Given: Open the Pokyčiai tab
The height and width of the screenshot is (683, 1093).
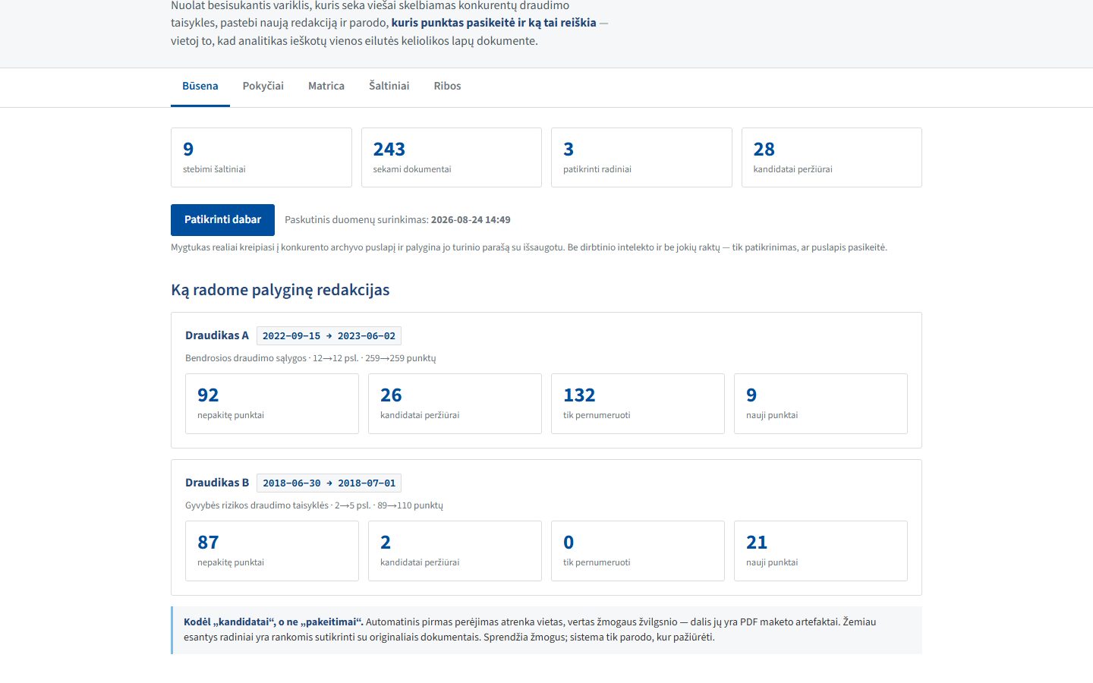Looking at the screenshot, I should click(263, 86).
